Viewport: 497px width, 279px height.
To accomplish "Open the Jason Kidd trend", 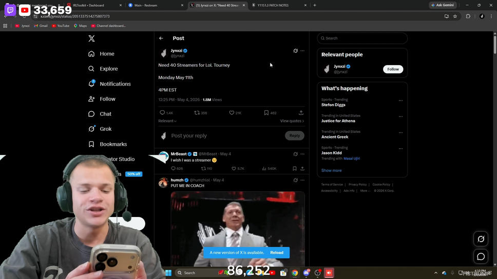I will click(x=331, y=153).
